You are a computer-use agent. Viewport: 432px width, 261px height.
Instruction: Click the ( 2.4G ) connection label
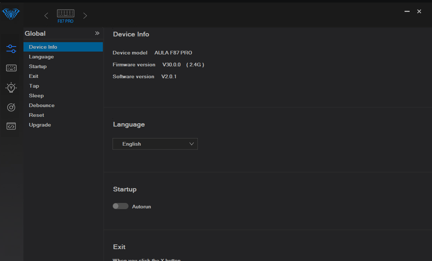(x=195, y=65)
